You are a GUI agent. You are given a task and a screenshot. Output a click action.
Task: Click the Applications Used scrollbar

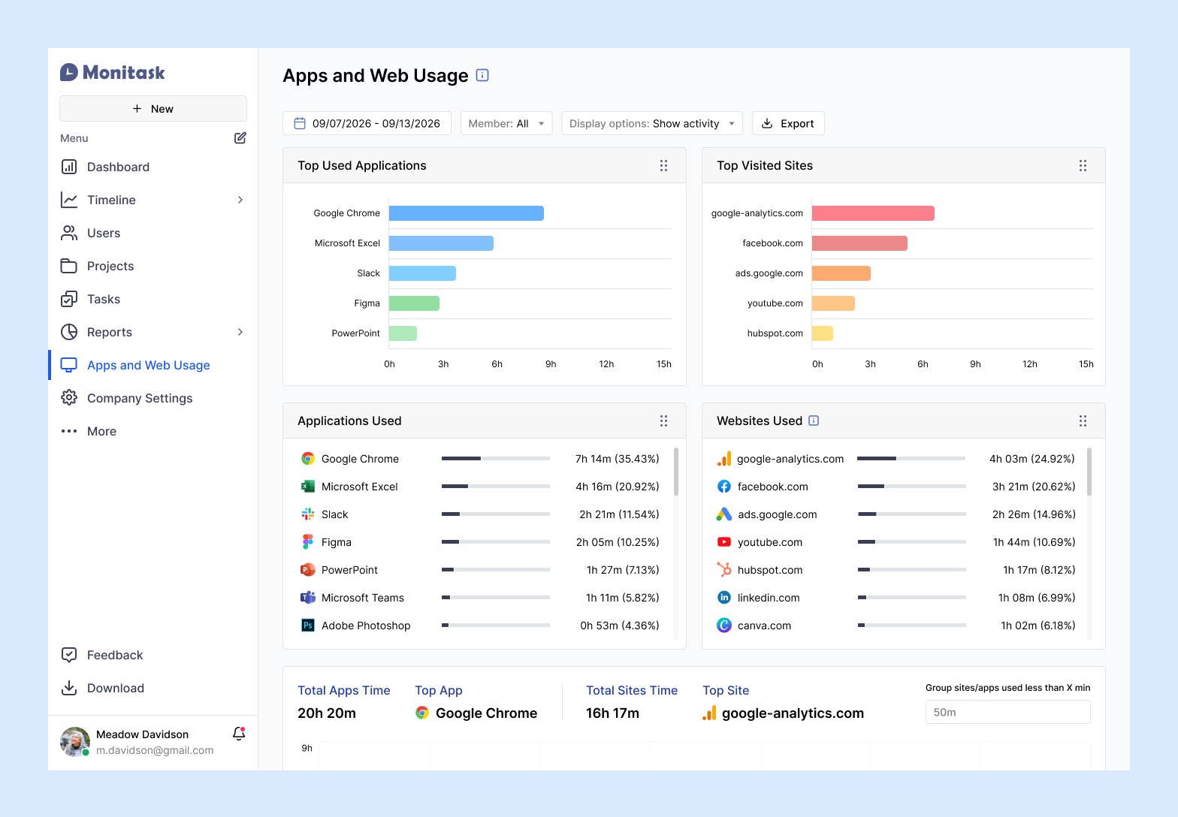click(676, 472)
